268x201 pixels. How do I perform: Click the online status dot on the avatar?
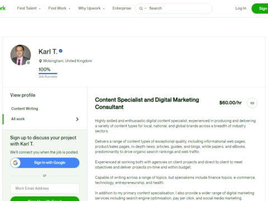pos(28,63)
